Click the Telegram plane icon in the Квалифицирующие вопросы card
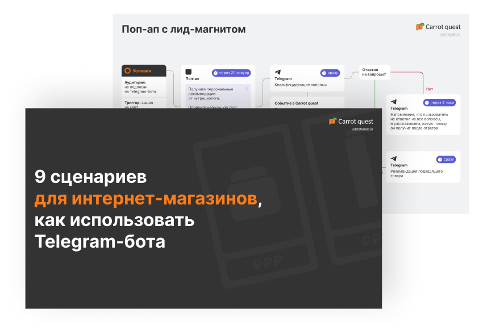The height and width of the screenshot is (334, 483). pos(277,72)
